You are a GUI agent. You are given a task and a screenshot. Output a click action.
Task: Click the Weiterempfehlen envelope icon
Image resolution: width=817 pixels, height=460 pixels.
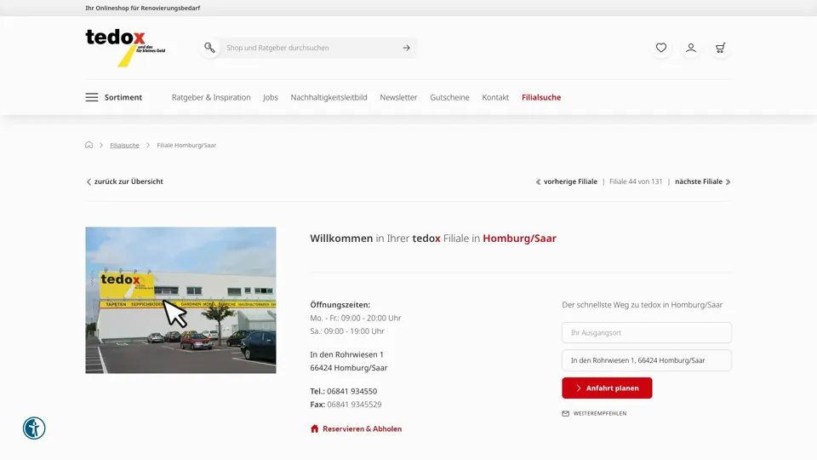[565, 414]
